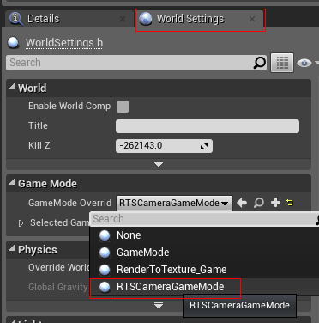Expand the Selected GameMode row

click(x=21, y=223)
